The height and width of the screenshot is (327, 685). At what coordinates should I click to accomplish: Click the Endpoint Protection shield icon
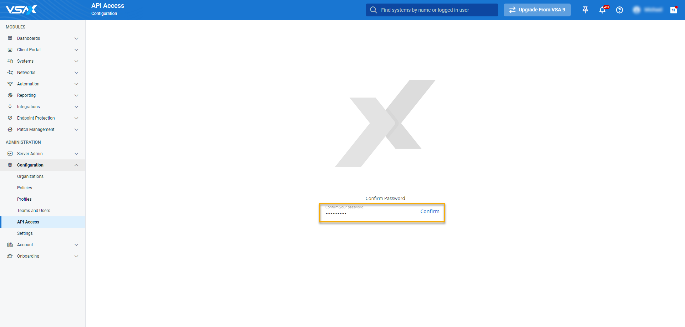tap(10, 118)
